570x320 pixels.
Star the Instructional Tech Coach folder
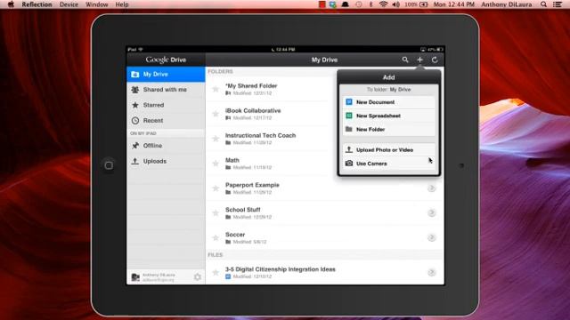click(x=216, y=139)
